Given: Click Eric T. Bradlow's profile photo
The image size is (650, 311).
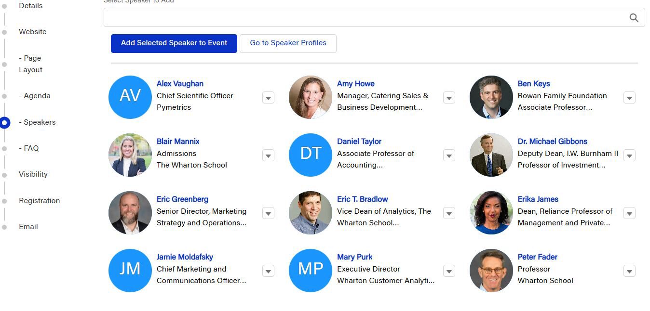Looking at the screenshot, I should tap(311, 212).
